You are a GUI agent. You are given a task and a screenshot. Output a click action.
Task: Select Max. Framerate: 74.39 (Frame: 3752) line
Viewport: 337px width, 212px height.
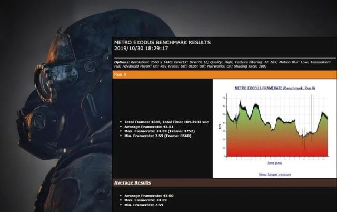[160, 131]
